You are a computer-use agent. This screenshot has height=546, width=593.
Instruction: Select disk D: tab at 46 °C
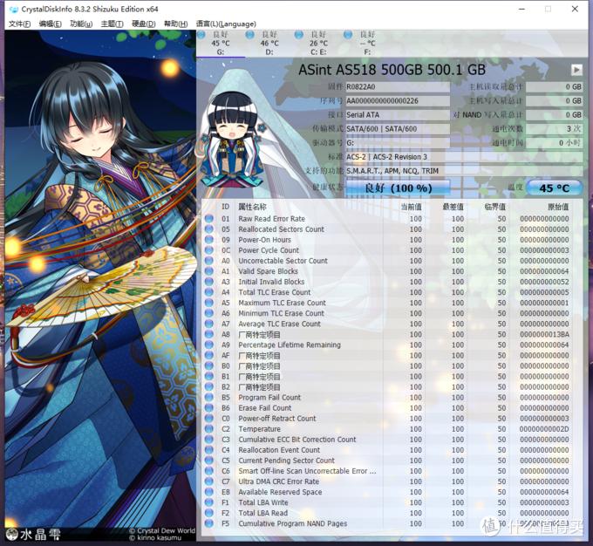(x=269, y=43)
